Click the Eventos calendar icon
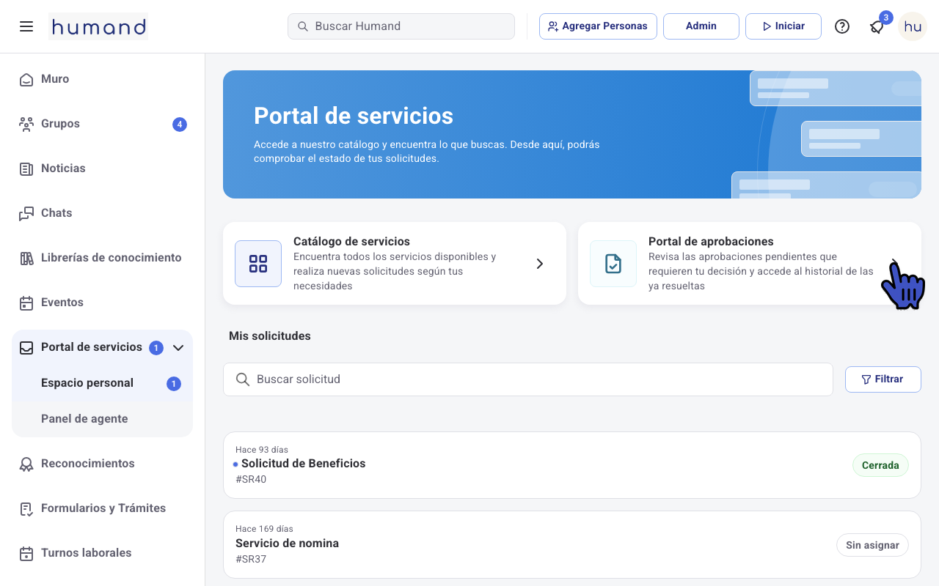Image resolution: width=939 pixels, height=586 pixels. [x=26, y=303]
